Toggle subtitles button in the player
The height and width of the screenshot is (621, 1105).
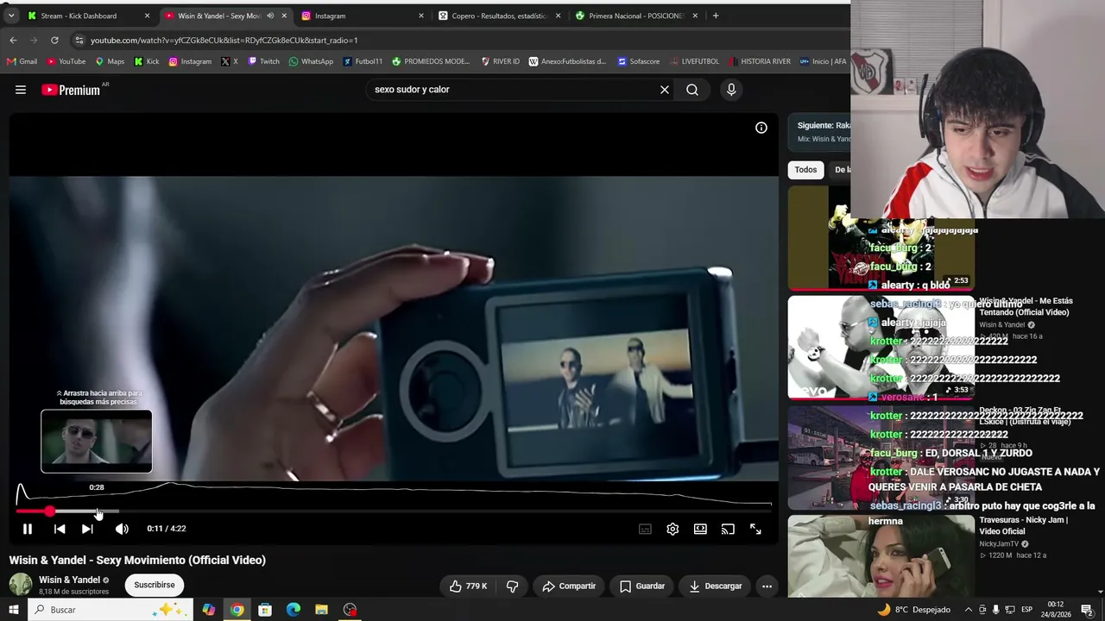645,529
